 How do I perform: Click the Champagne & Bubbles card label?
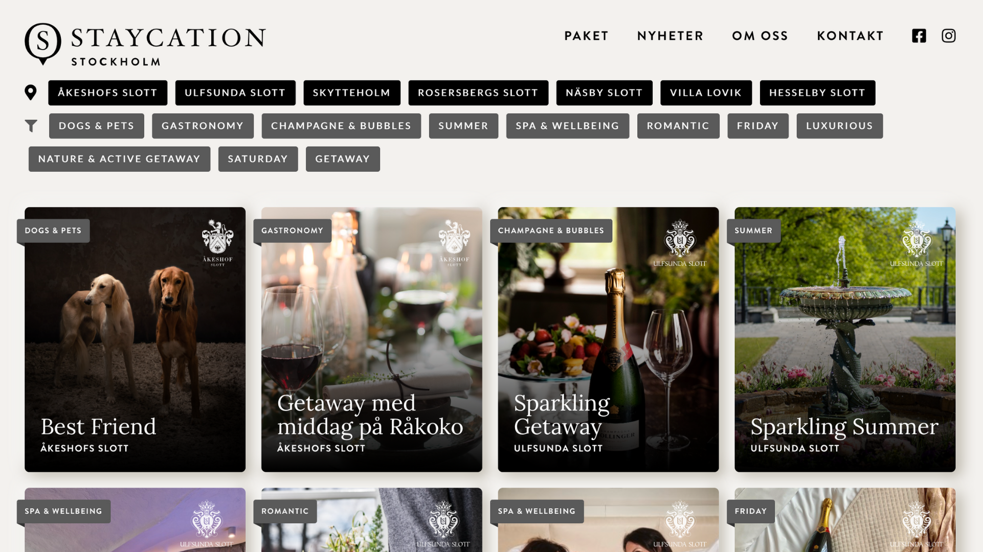551,231
